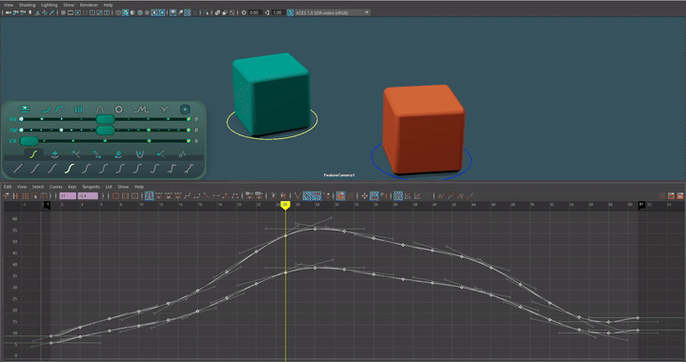Click the Frame All icon in Graph Editor
686x362 pixels.
tap(115, 196)
